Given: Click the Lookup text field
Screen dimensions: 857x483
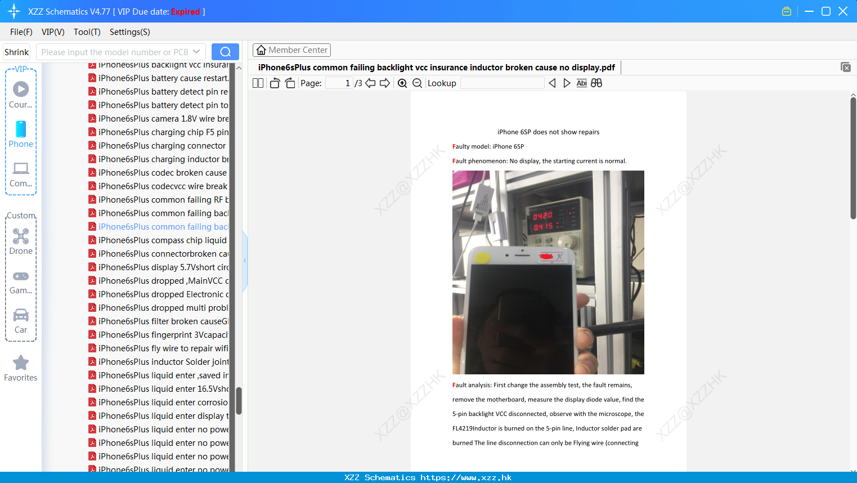Looking at the screenshot, I should 502,83.
